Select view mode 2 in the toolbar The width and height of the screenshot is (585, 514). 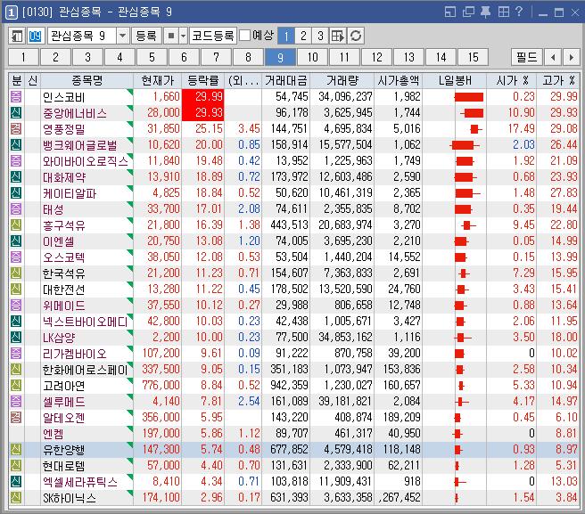click(303, 36)
